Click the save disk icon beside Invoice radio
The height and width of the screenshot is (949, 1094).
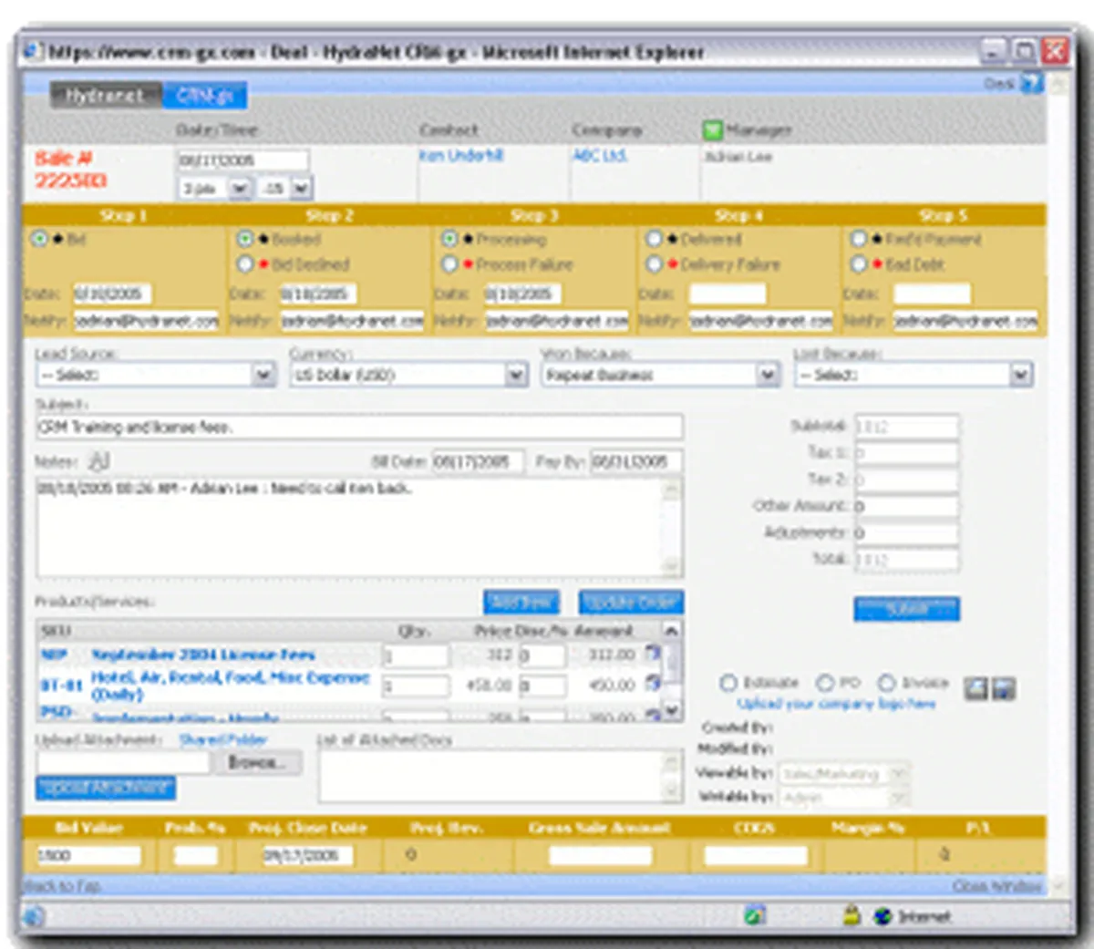click(x=1003, y=688)
